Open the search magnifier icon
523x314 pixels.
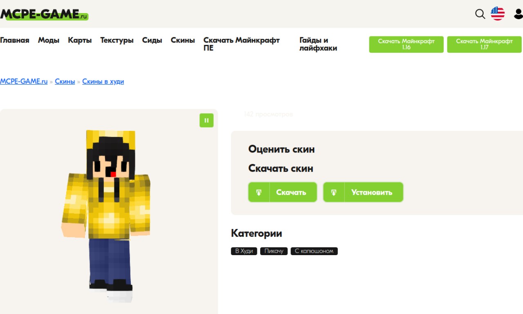[x=480, y=14]
